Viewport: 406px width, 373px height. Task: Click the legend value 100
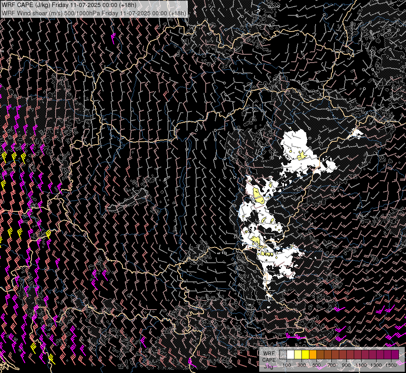tap(287, 365)
